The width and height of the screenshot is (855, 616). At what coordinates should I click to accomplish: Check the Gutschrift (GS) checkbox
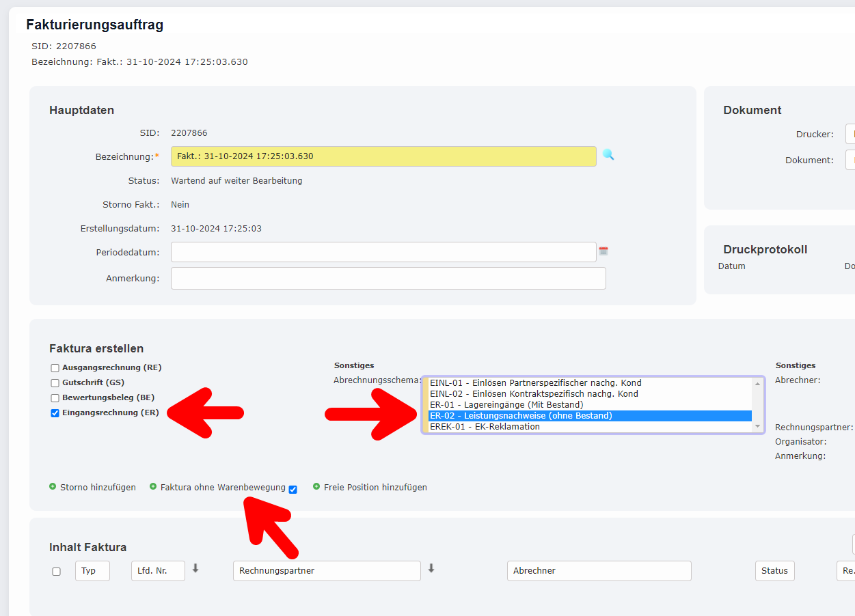coord(54,382)
